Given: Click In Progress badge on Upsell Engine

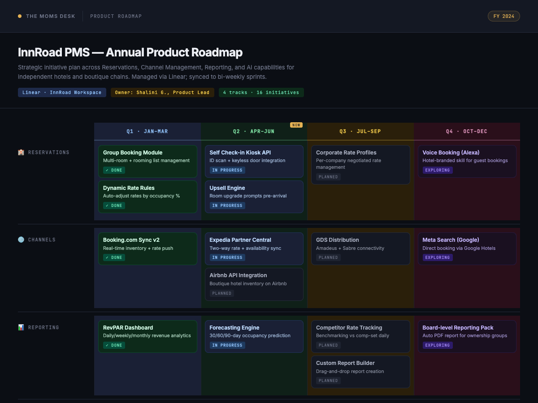Looking at the screenshot, I should pos(227,206).
